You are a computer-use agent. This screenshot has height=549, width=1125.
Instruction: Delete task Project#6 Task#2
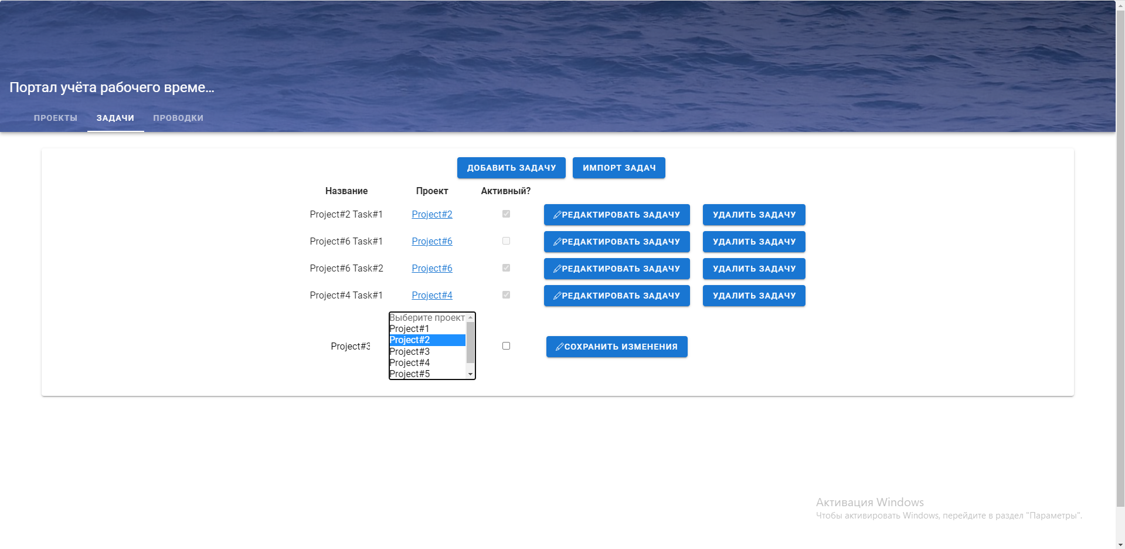[754, 269]
